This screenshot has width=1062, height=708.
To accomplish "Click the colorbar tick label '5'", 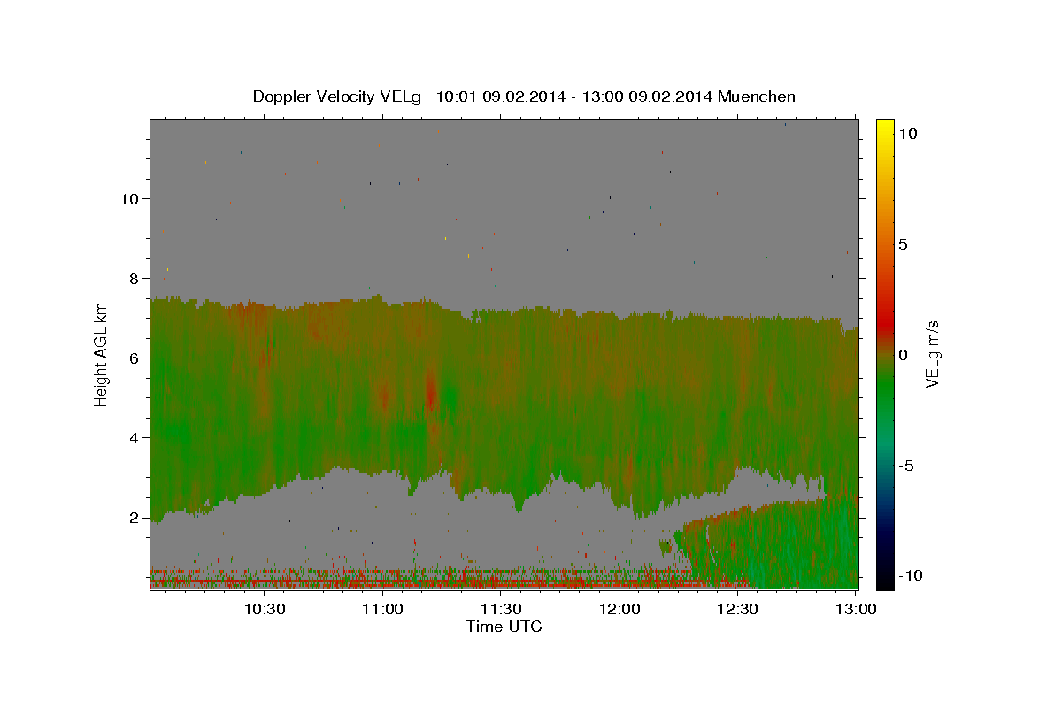I will (903, 244).
